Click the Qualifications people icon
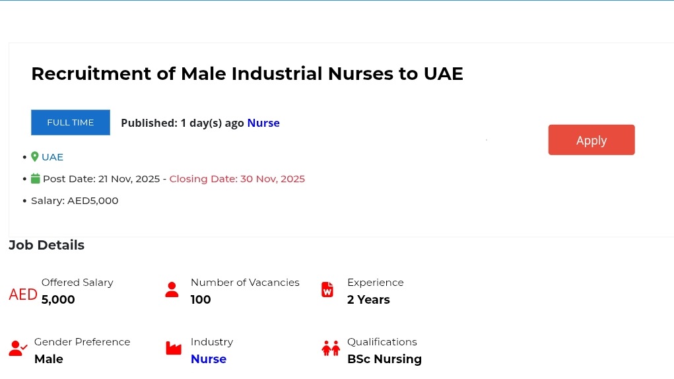This screenshot has height=379, width=674. click(331, 348)
